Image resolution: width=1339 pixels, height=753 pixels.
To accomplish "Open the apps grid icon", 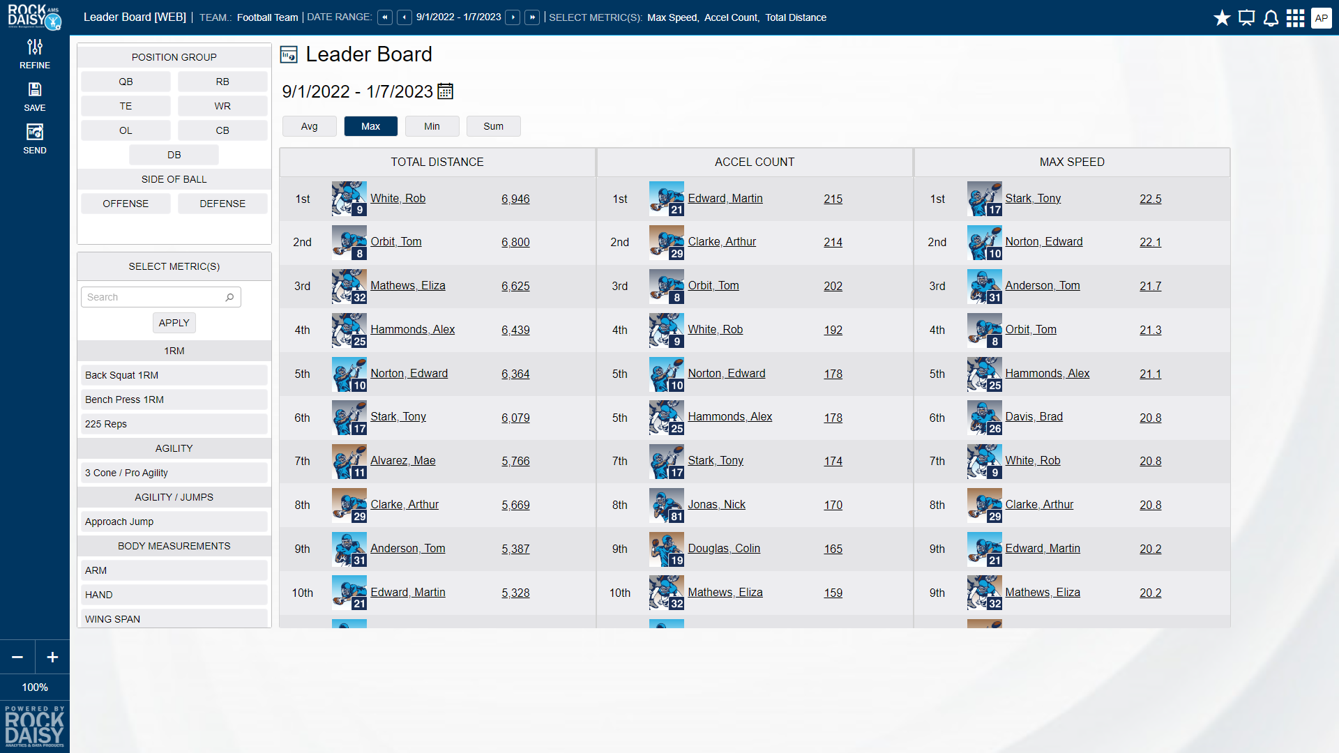I will [1295, 18].
